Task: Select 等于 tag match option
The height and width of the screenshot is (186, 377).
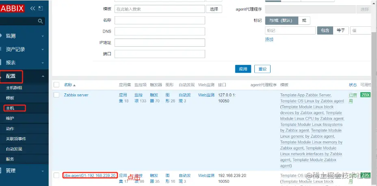Action: [341, 30]
